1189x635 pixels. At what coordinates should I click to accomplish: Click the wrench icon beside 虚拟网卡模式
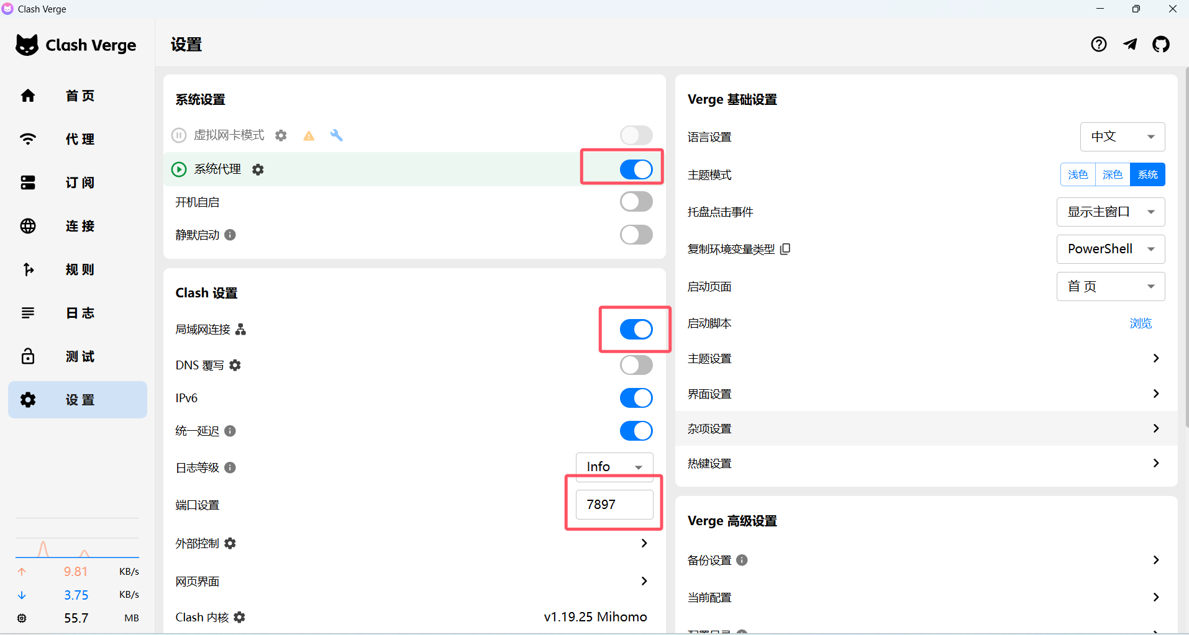336,135
